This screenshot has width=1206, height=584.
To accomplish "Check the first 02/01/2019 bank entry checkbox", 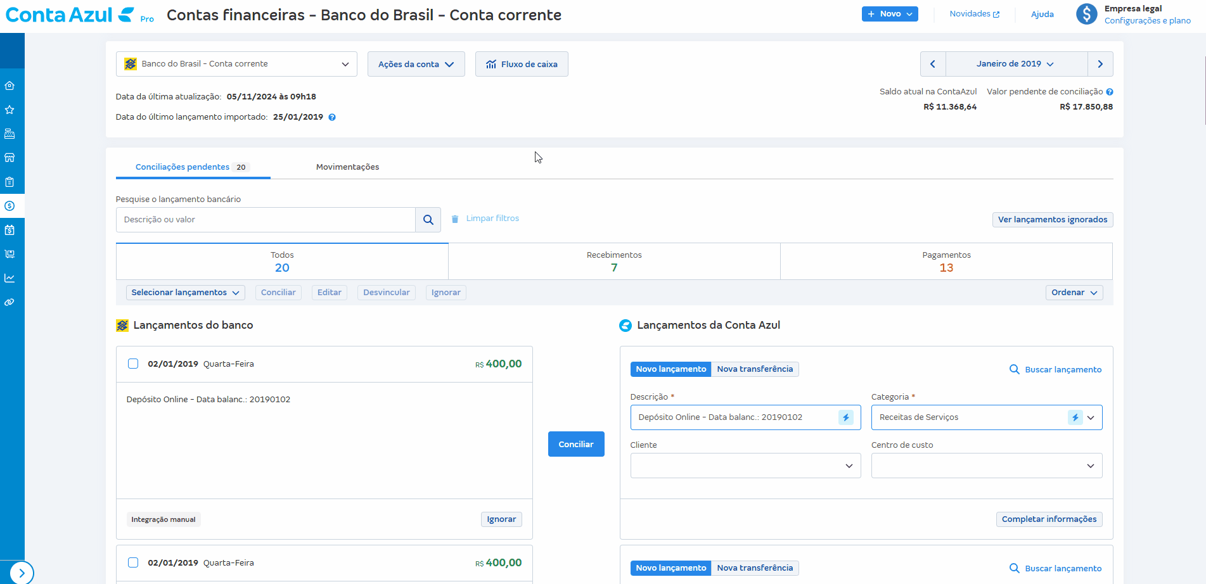I will (133, 364).
